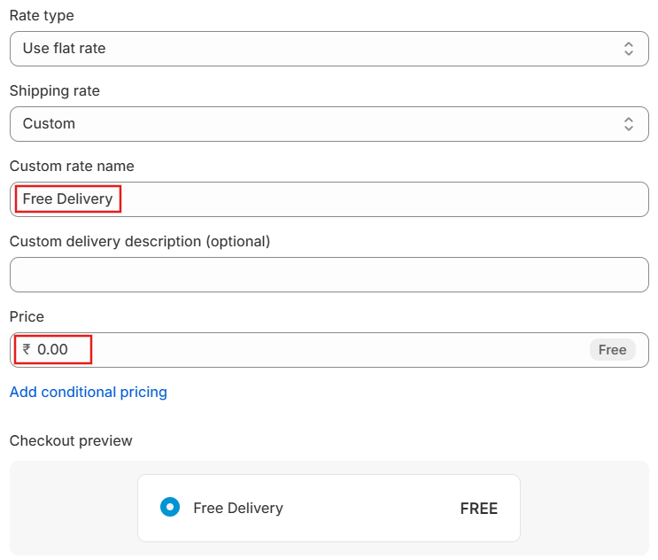
Task: Click the Checkout preview heading
Action: 71,440
